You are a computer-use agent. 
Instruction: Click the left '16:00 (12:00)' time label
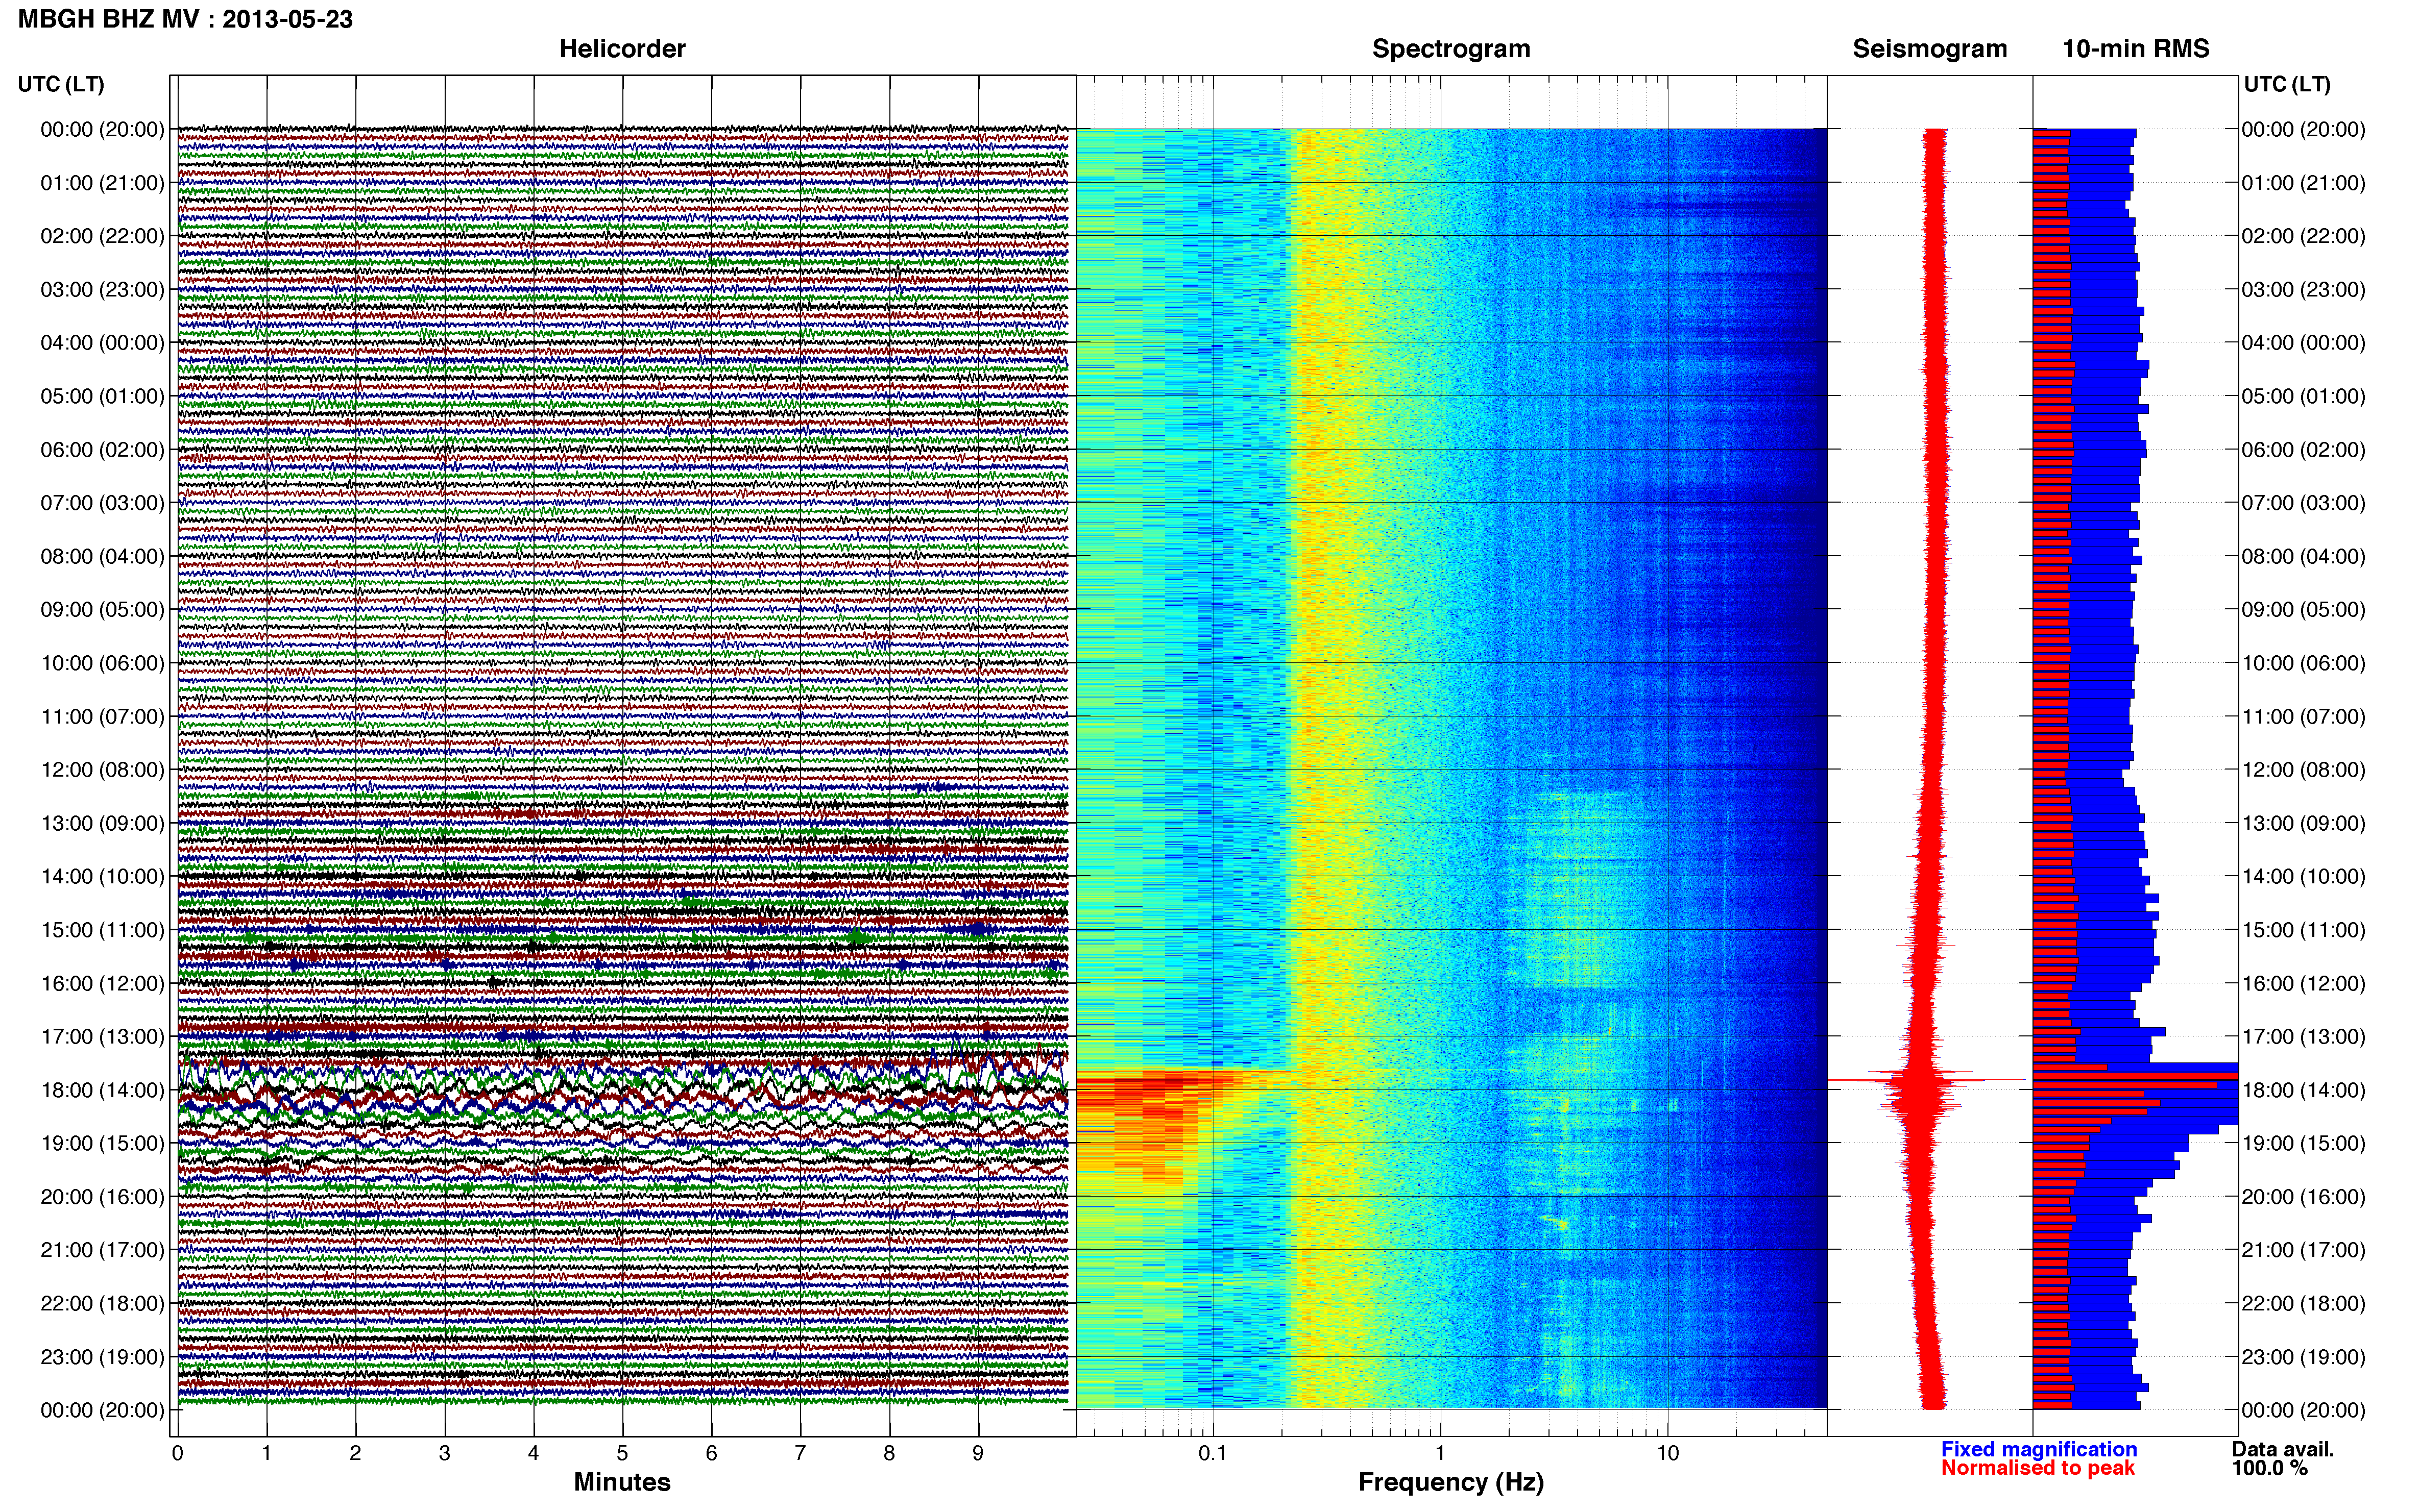[x=102, y=983]
